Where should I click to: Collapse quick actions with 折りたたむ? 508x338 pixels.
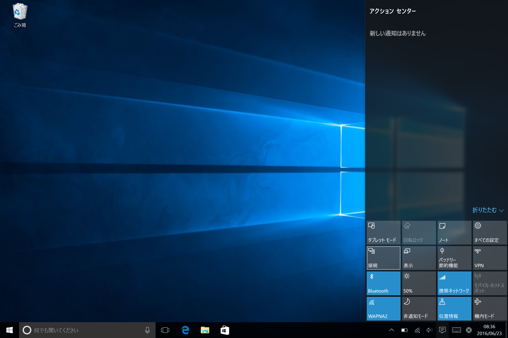pos(488,210)
